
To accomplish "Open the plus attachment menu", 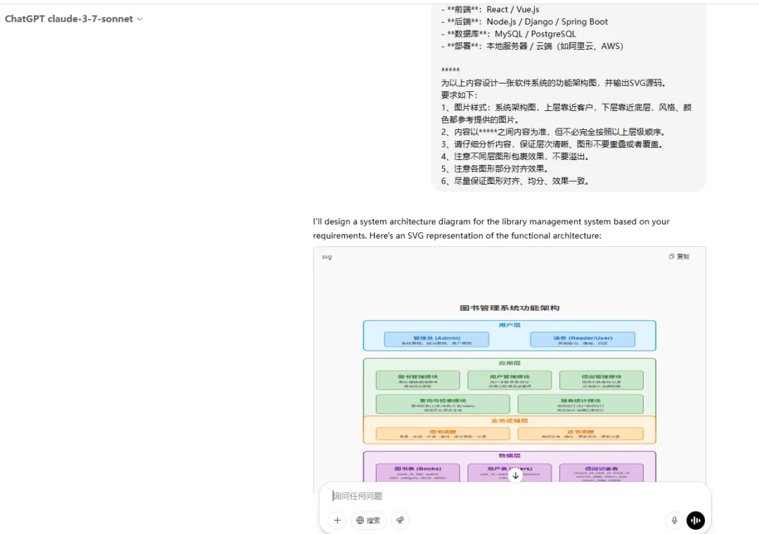I will pos(337,521).
